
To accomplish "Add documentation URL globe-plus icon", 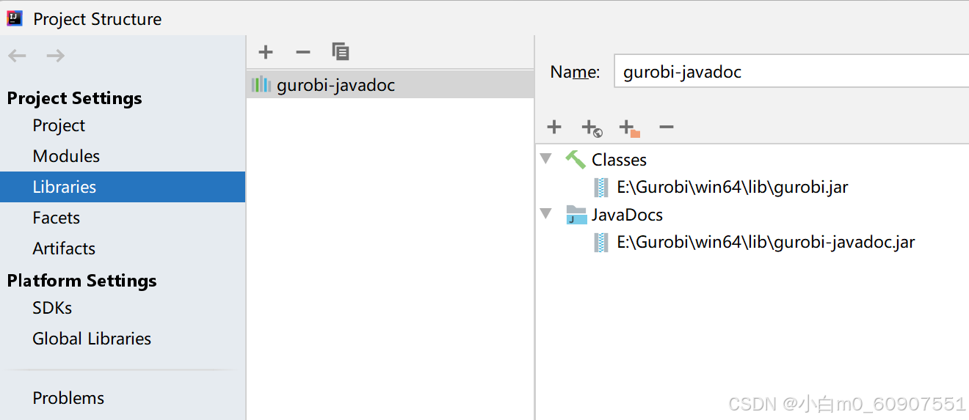I will point(592,128).
